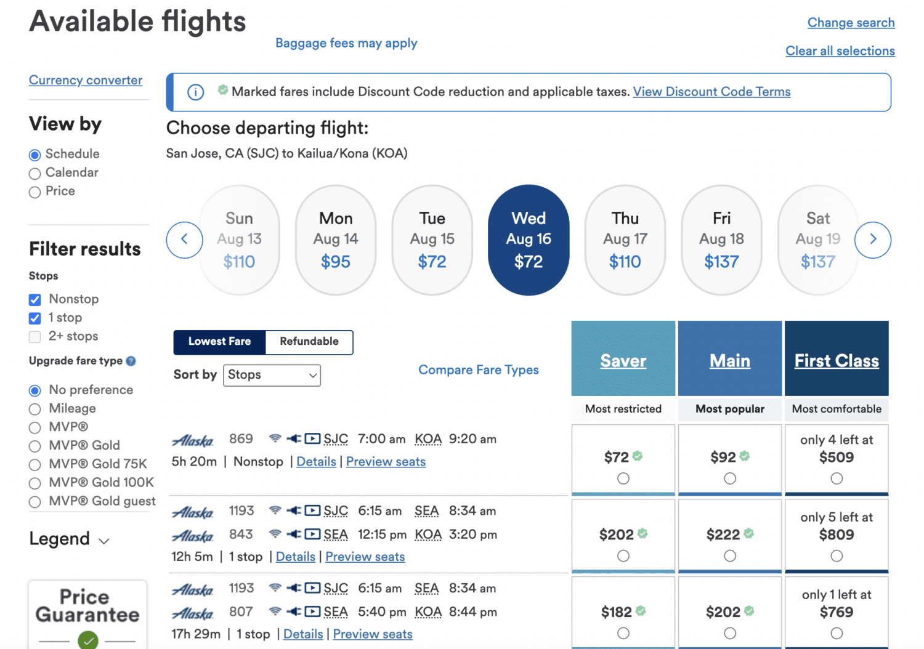Open the Currency converter
The width and height of the screenshot is (924, 649).
pyautogui.click(x=85, y=80)
